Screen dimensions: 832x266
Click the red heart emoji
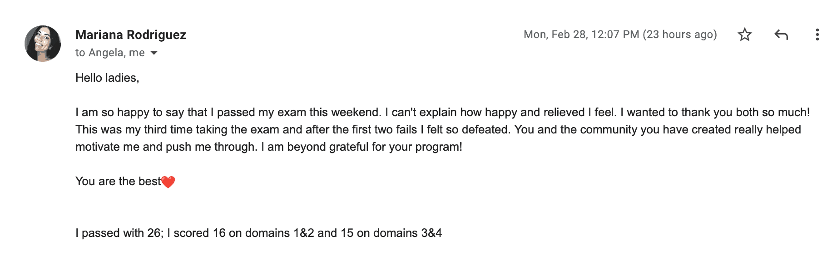(x=168, y=182)
